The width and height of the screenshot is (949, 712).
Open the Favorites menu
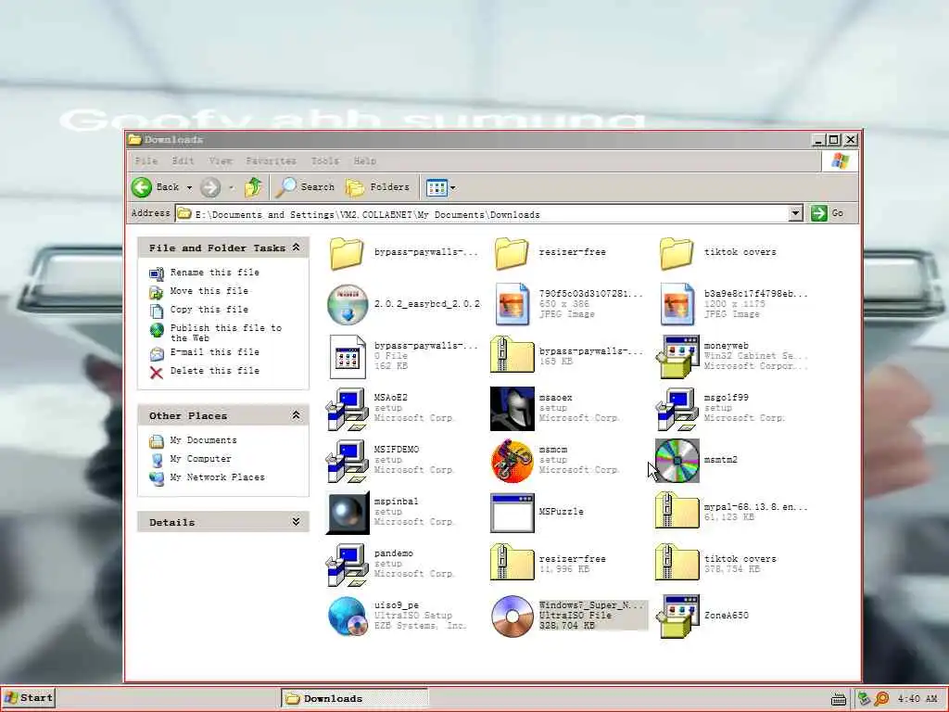(x=272, y=161)
